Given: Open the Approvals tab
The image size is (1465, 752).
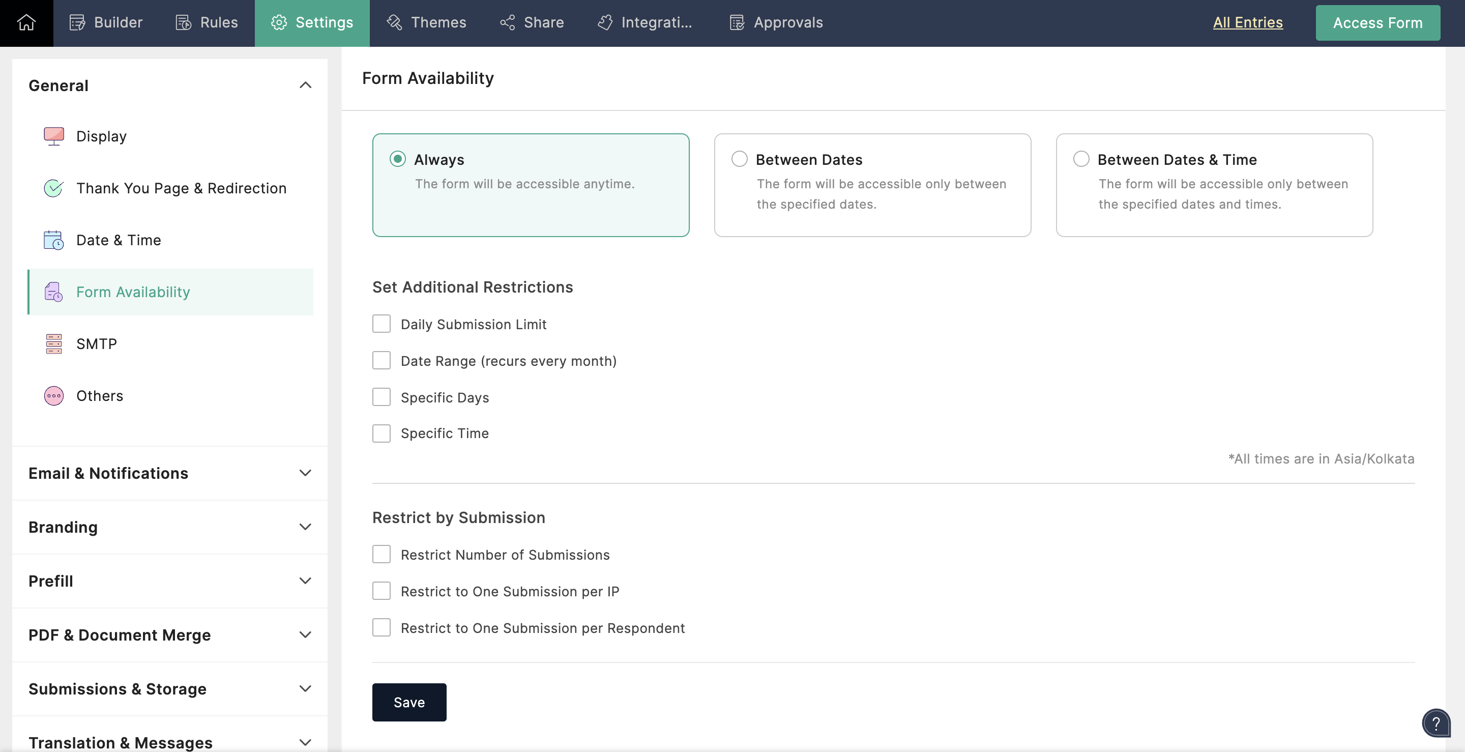Looking at the screenshot, I should [x=776, y=23].
